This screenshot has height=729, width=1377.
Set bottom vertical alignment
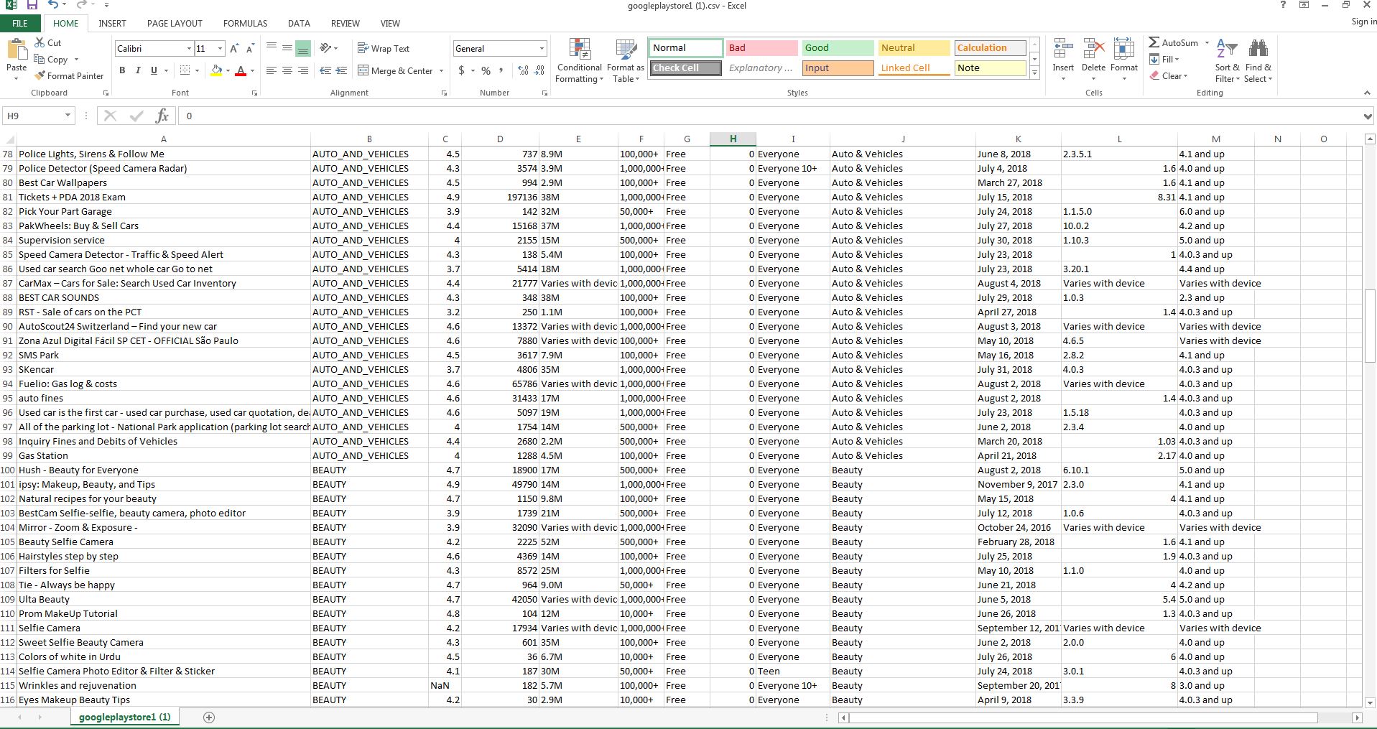point(303,48)
